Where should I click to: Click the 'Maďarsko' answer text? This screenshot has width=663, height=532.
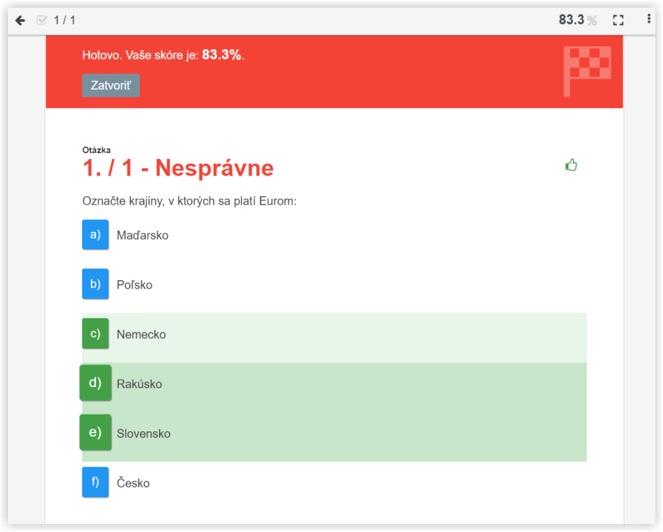pyautogui.click(x=143, y=235)
